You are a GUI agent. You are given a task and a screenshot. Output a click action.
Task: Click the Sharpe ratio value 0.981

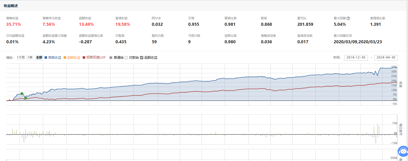click(230, 24)
